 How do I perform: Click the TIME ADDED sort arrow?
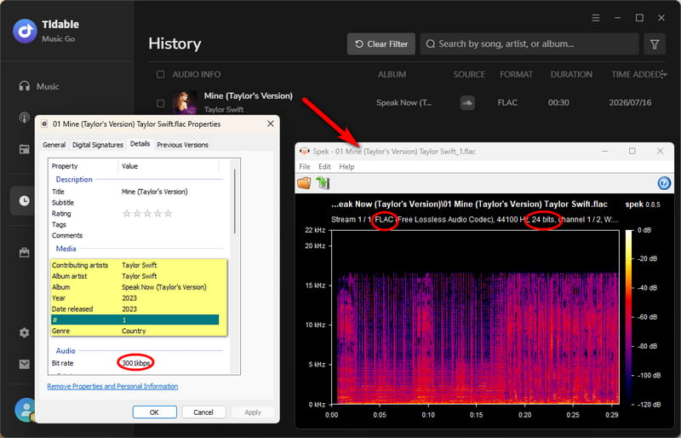[x=664, y=74]
